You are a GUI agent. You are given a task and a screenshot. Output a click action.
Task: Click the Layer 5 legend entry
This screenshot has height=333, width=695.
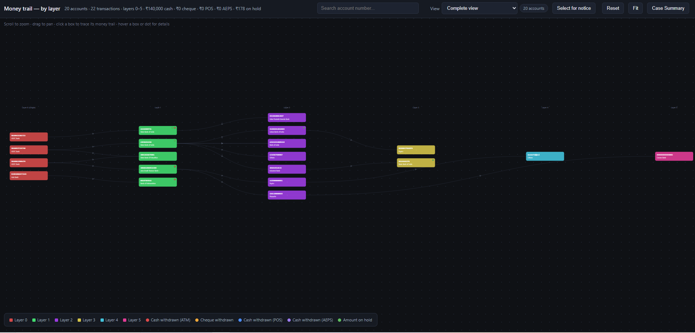[x=132, y=320]
